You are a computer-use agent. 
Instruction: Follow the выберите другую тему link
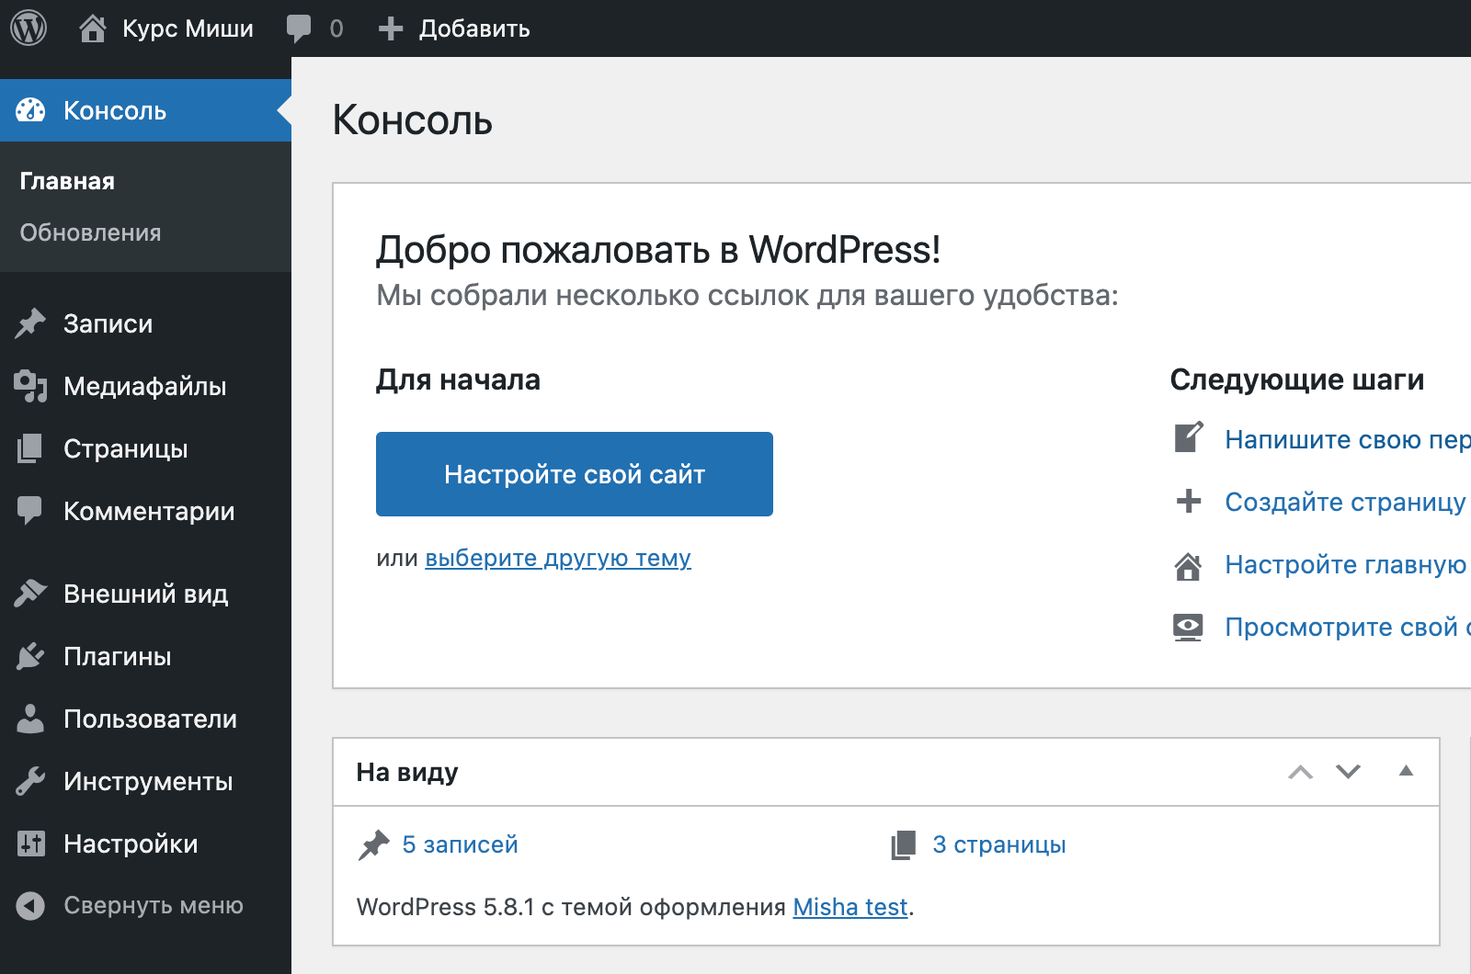[558, 558]
